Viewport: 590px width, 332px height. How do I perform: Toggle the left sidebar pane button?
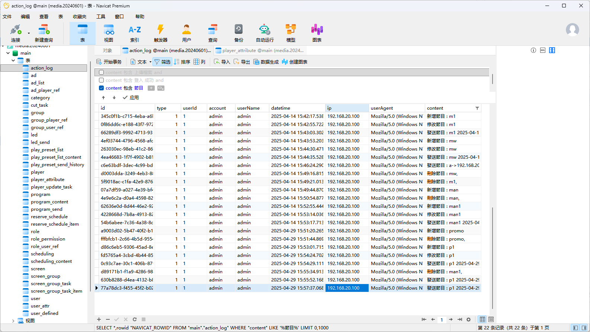pos(575,328)
